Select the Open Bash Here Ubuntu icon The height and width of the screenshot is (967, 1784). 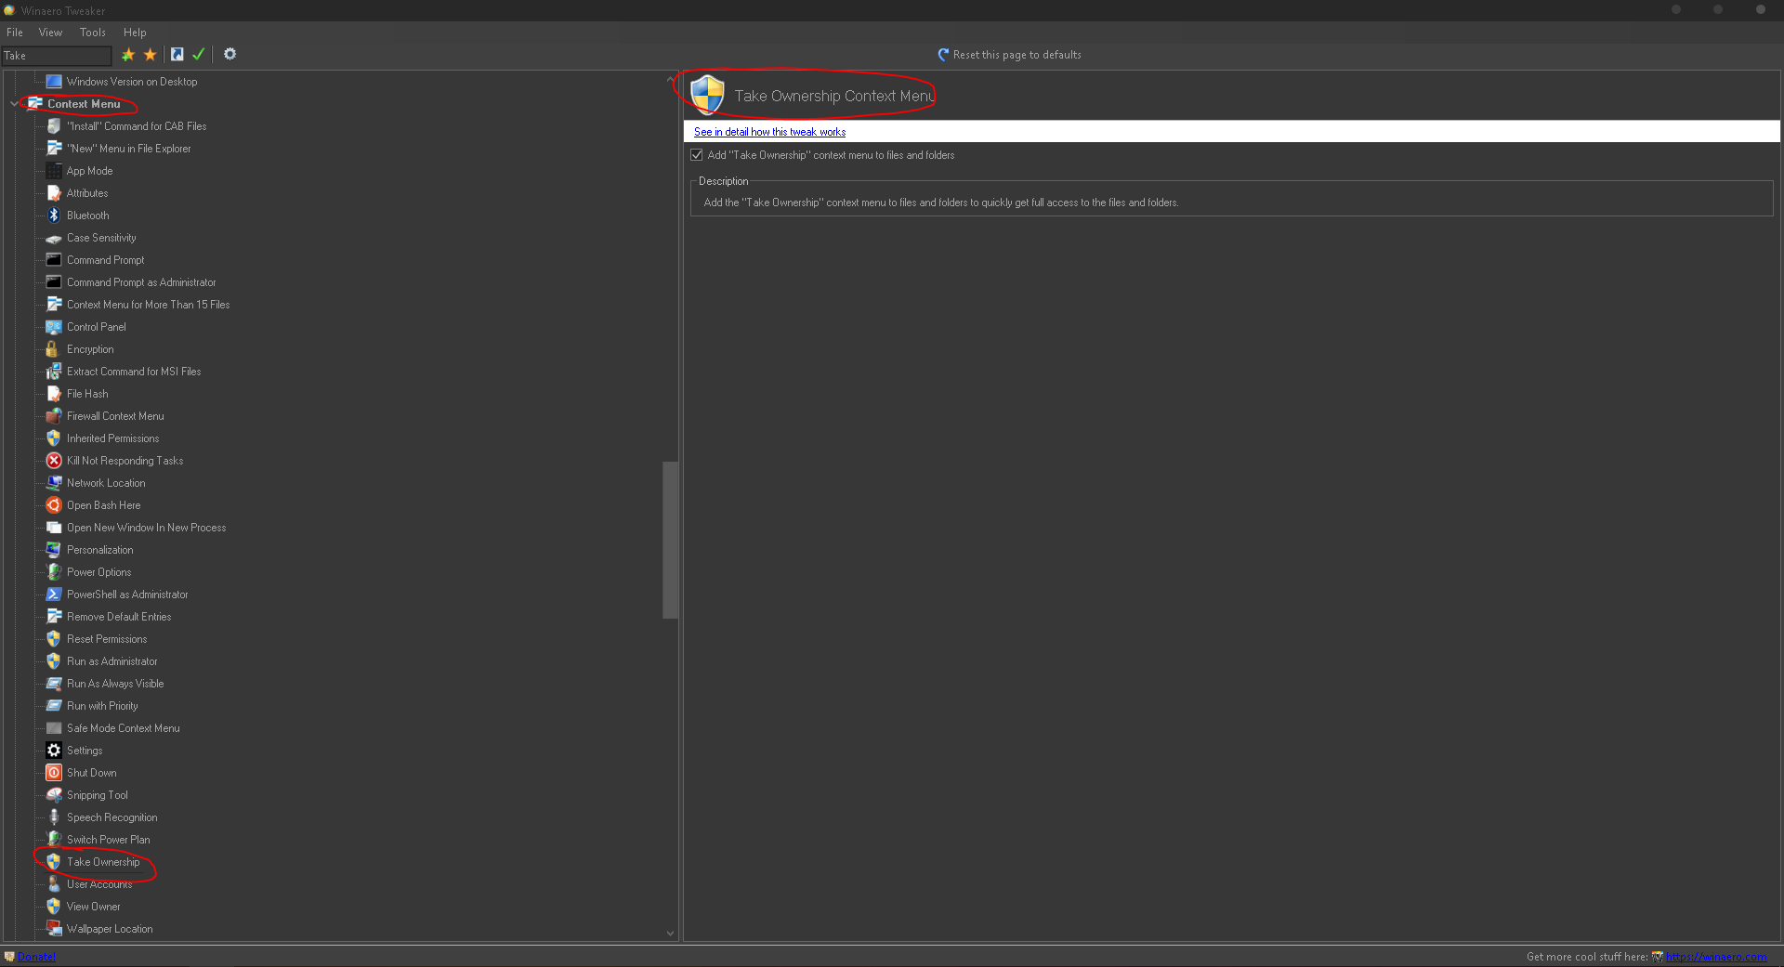tap(54, 504)
